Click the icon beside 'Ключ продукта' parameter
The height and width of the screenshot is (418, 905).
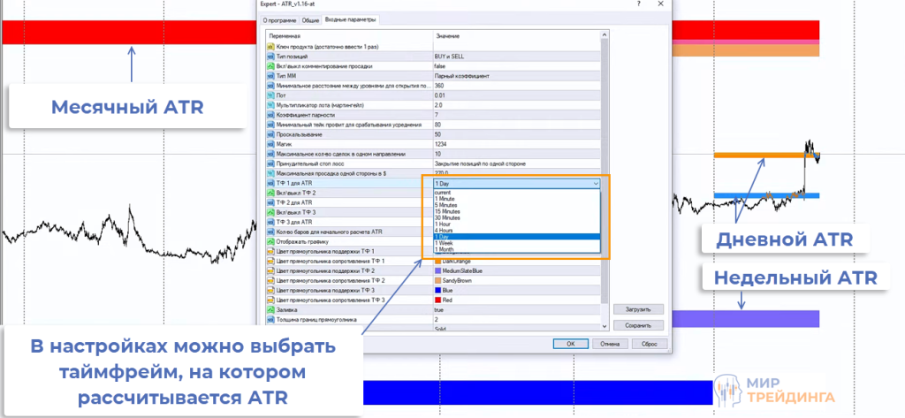click(270, 46)
